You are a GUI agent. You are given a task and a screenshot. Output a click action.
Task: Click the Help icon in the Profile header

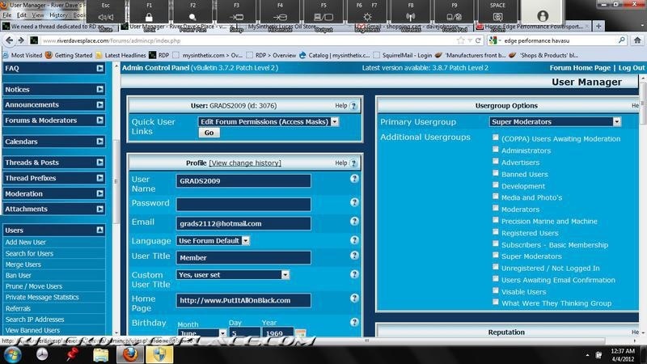tap(353, 163)
